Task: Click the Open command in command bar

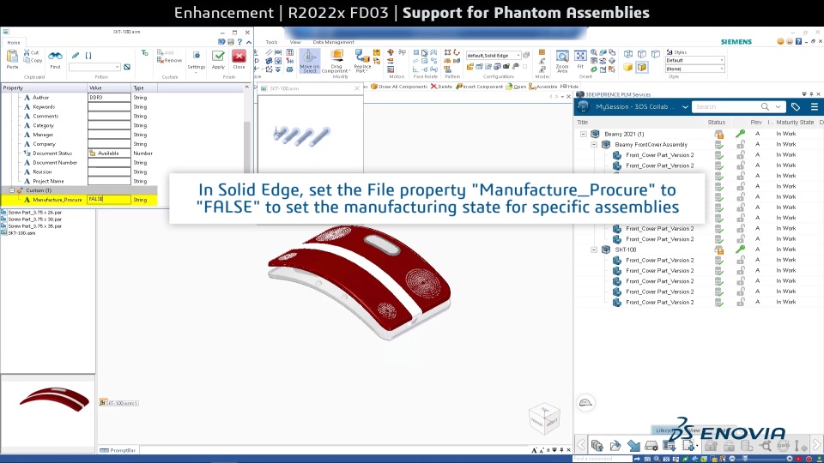Action: (x=516, y=87)
